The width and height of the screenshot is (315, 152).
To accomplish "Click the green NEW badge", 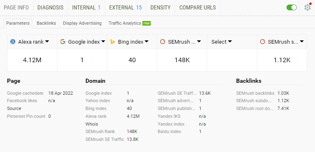I will 147,23.
